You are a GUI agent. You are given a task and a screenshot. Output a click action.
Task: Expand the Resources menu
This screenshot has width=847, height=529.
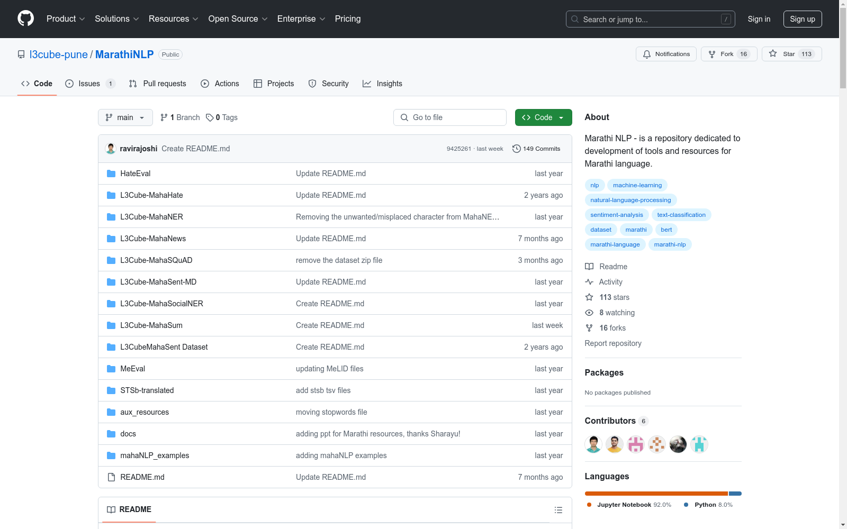coord(174,19)
